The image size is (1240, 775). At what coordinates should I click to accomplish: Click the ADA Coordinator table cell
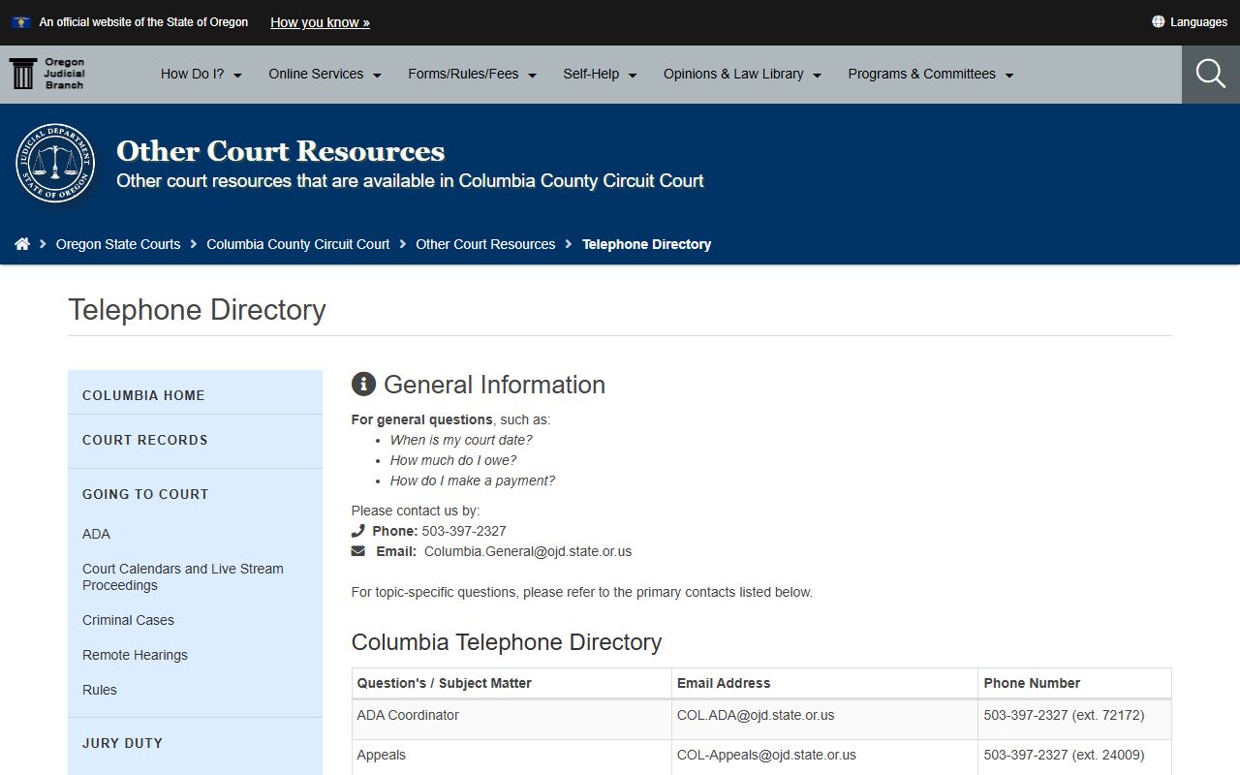(511, 720)
